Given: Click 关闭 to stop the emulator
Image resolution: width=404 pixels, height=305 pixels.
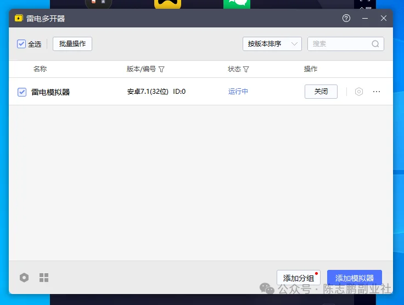Looking at the screenshot, I should tap(321, 92).
